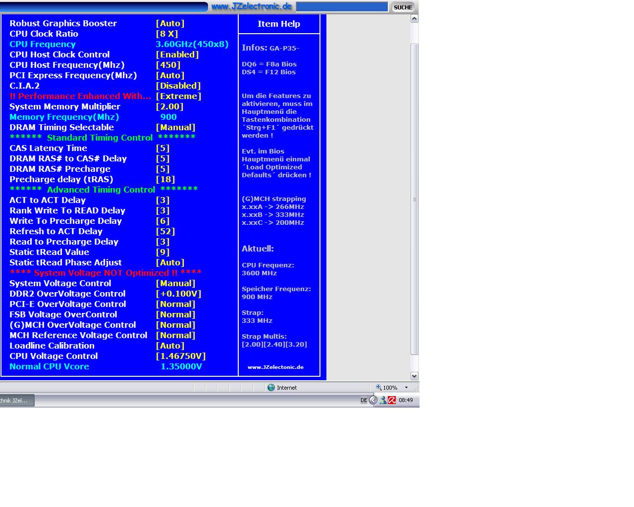Select System Memory Multiplier [2.00] value

click(x=170, y=106)
